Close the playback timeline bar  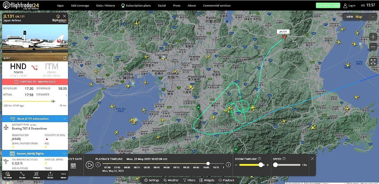point(312,159)
